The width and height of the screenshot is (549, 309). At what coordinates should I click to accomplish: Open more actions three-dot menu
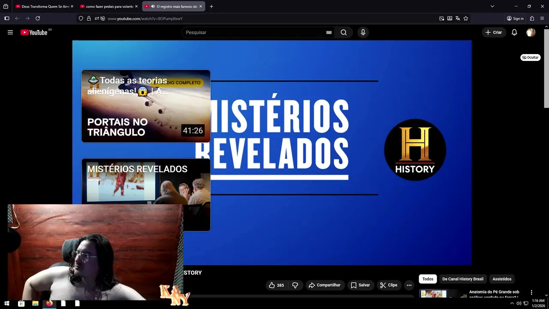tap(409, 285)
